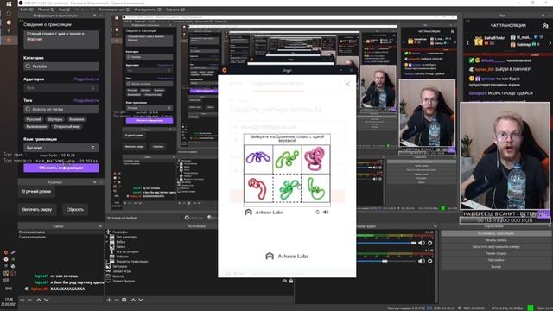Expand the Топ донатеры source group
553x311 pixels.
(x=107, y=237)
